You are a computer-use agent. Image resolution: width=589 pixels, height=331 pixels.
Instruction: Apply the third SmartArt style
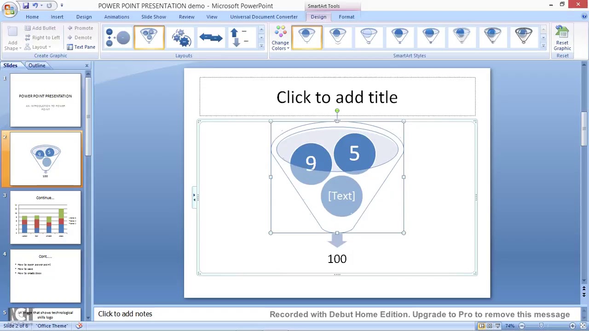(369, 37)
